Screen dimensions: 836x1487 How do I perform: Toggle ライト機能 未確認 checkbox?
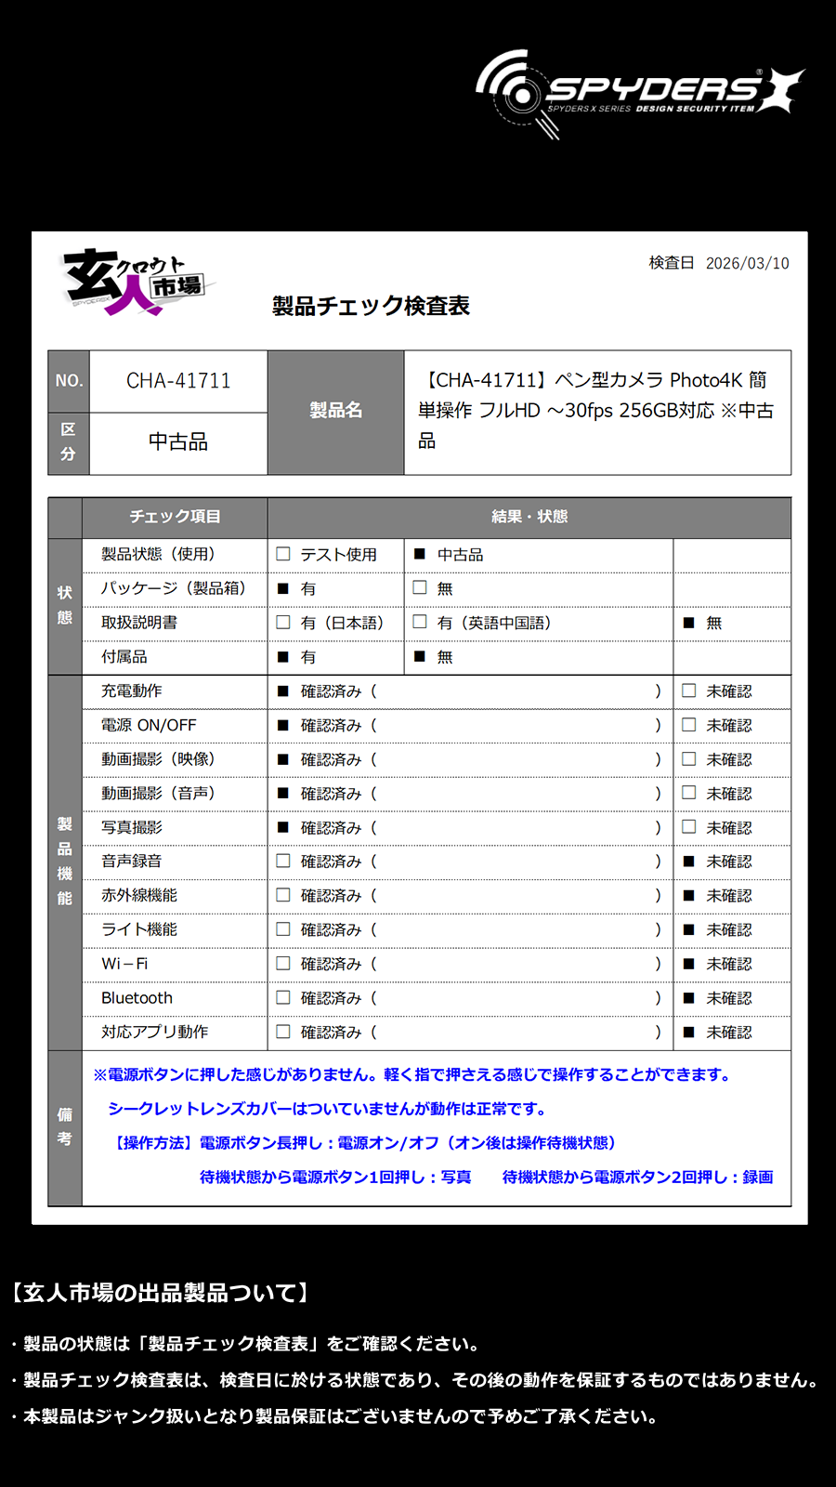[689, 929]
